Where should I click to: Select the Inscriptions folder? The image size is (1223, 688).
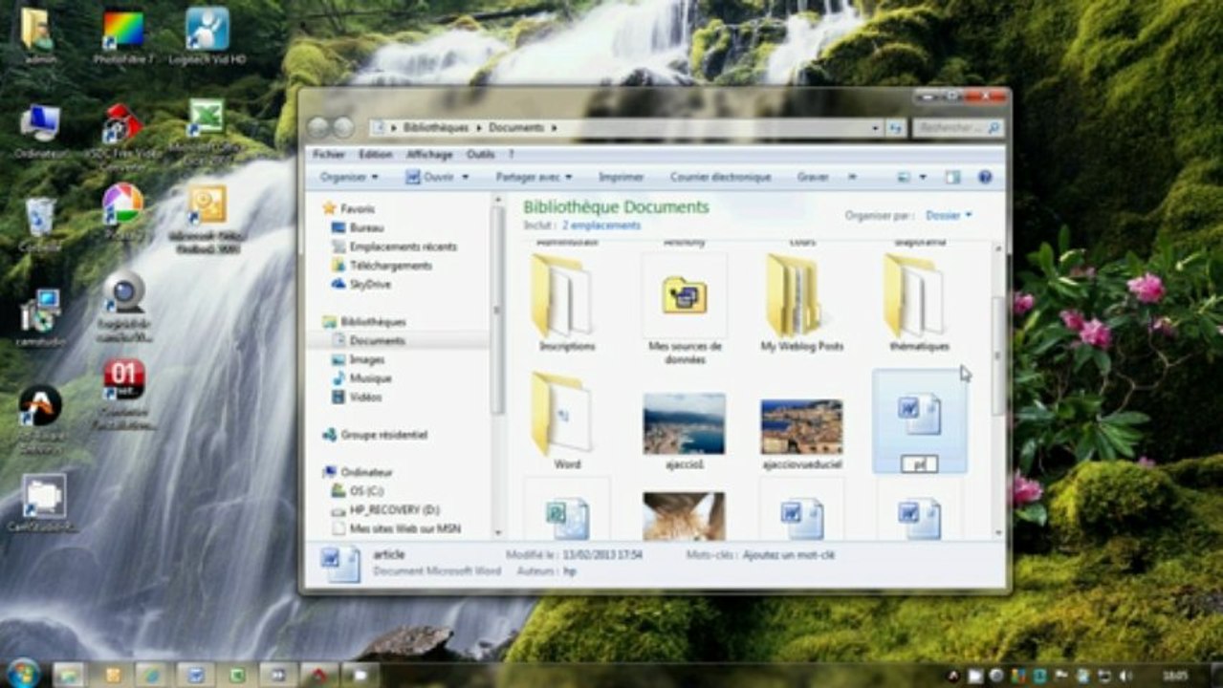567,304
